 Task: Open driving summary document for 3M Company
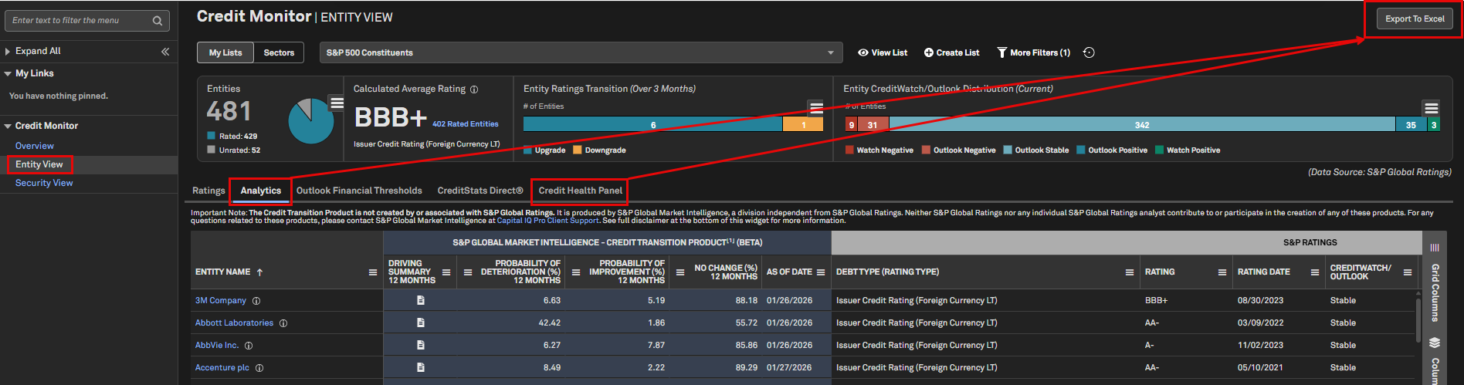pyautogui.click(x=421, y=300)
